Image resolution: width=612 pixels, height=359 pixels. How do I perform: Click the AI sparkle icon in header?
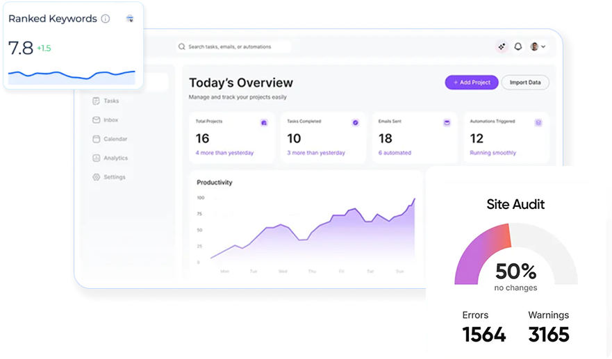tap(502, 47)
